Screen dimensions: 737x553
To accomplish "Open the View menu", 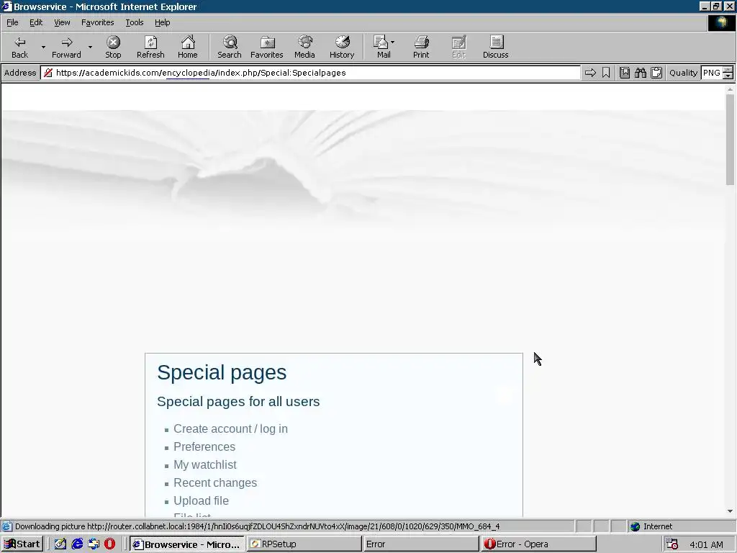I will point(62,22).
